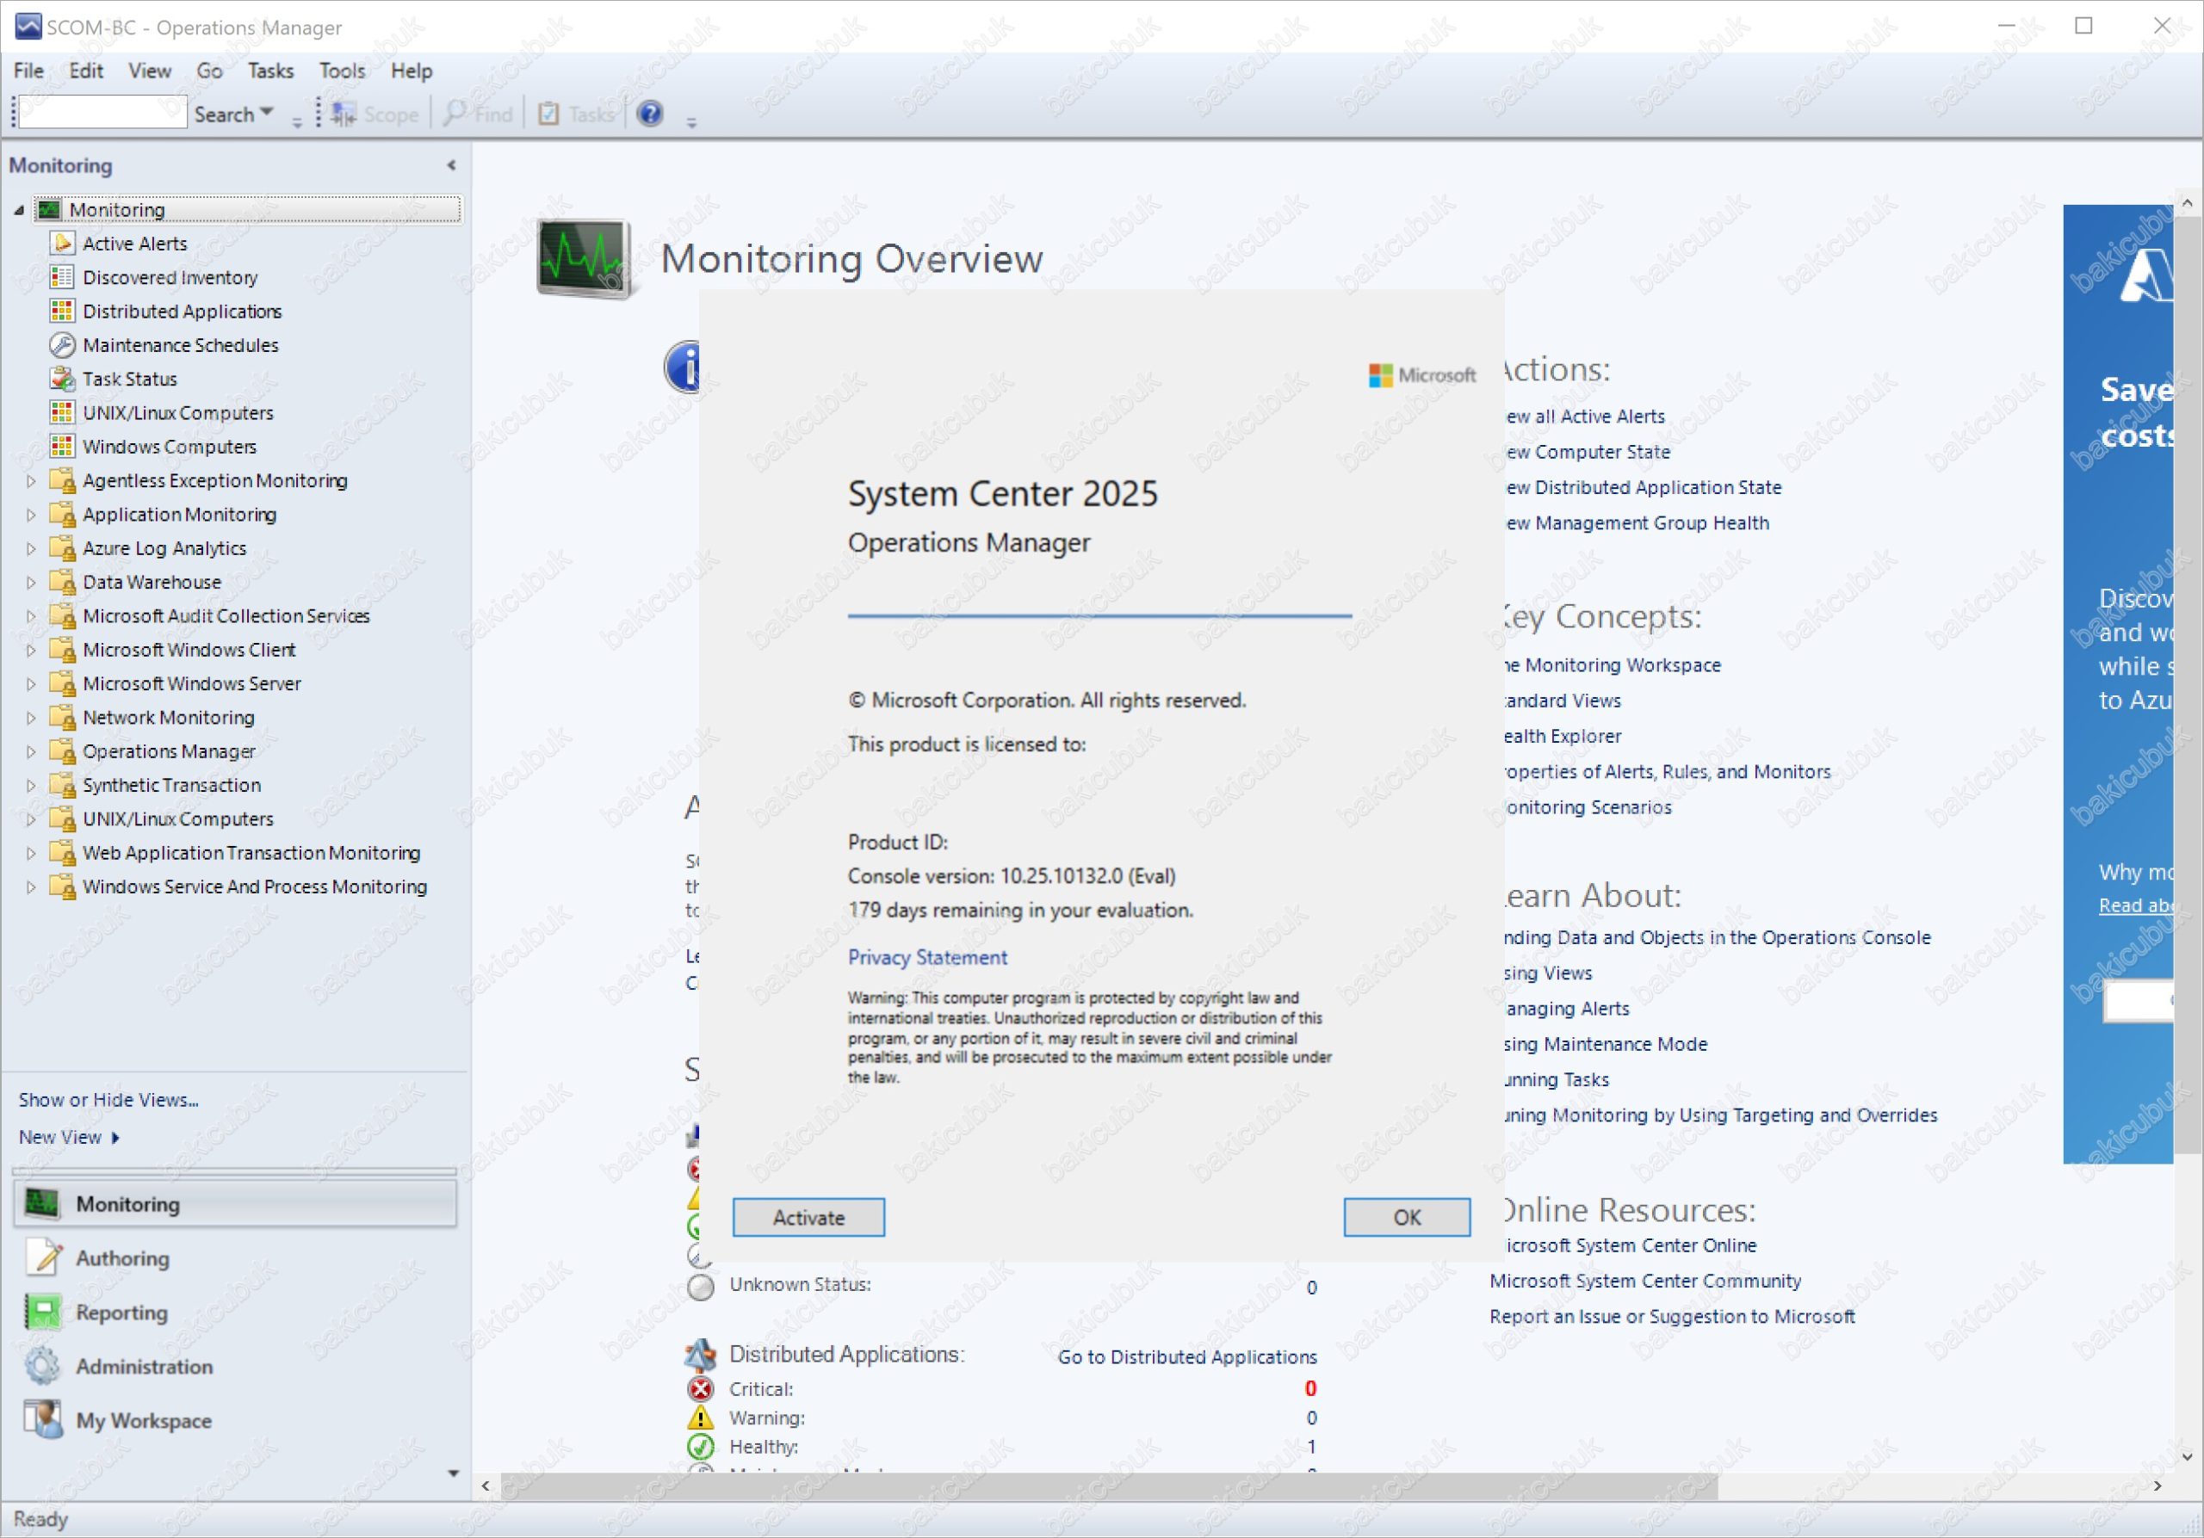This screenshot has height=1538, width=2204.
Task: Click the gray Unknown Status icon
Action: 701,1287
